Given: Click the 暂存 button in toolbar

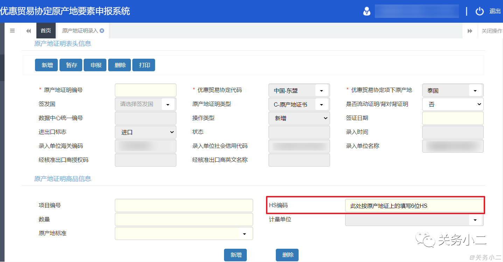Looking at the screenshot, I should pyautogui.click(x=71, y=65).
